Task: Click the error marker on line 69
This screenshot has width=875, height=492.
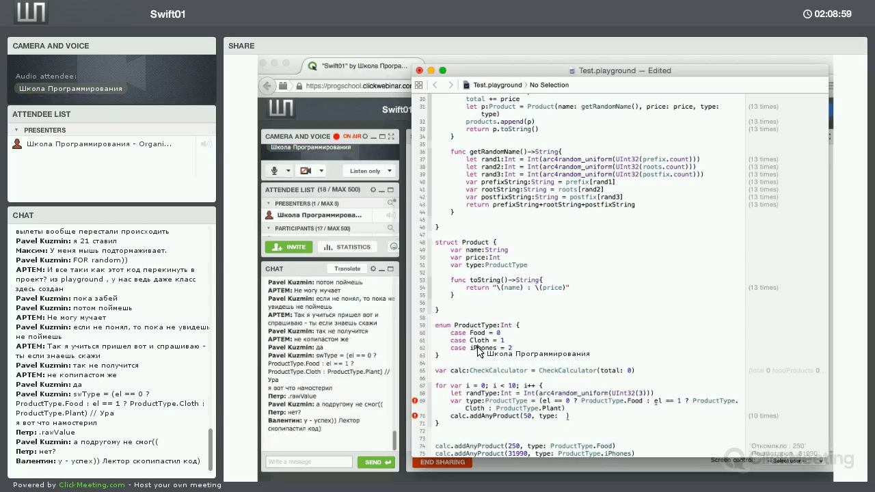Action: coord(414,401)
